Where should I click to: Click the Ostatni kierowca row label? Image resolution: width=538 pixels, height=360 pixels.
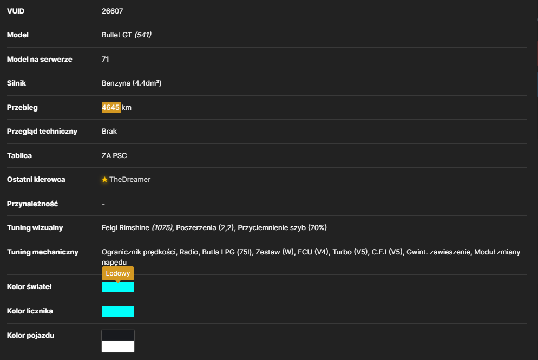[x=36, y=180]
